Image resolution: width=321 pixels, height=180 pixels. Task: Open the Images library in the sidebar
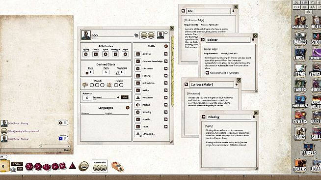[300, 38]
